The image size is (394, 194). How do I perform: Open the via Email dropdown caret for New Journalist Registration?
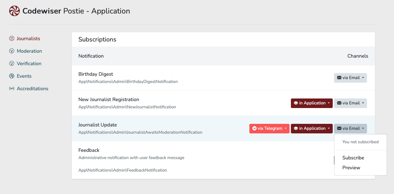click(363, 103)
